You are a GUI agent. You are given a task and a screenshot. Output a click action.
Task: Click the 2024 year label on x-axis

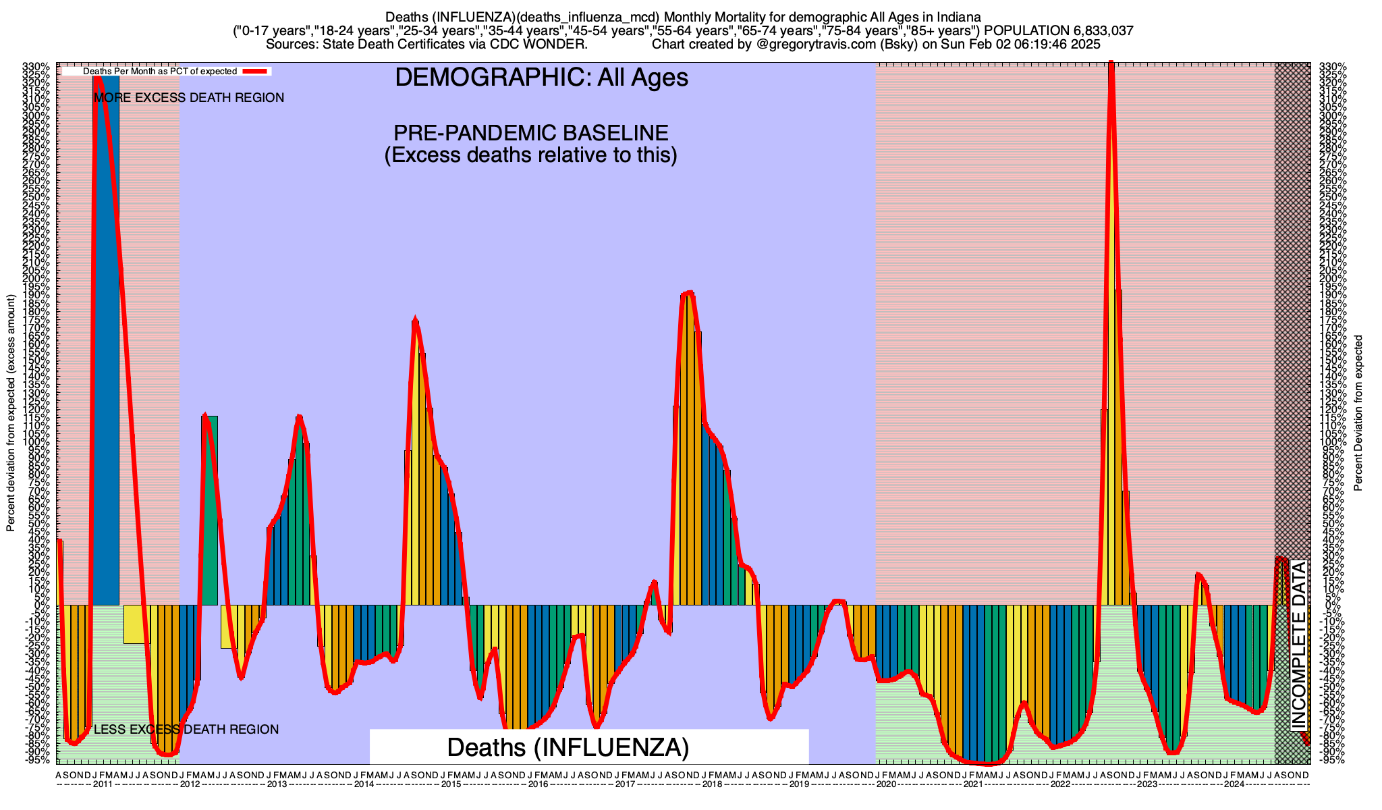click(x=1234, y=784)
